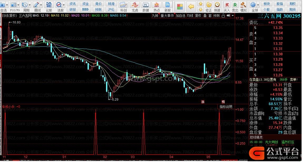Click the 买入 buy icon
303x162 pixels.
tap(227, 5)
